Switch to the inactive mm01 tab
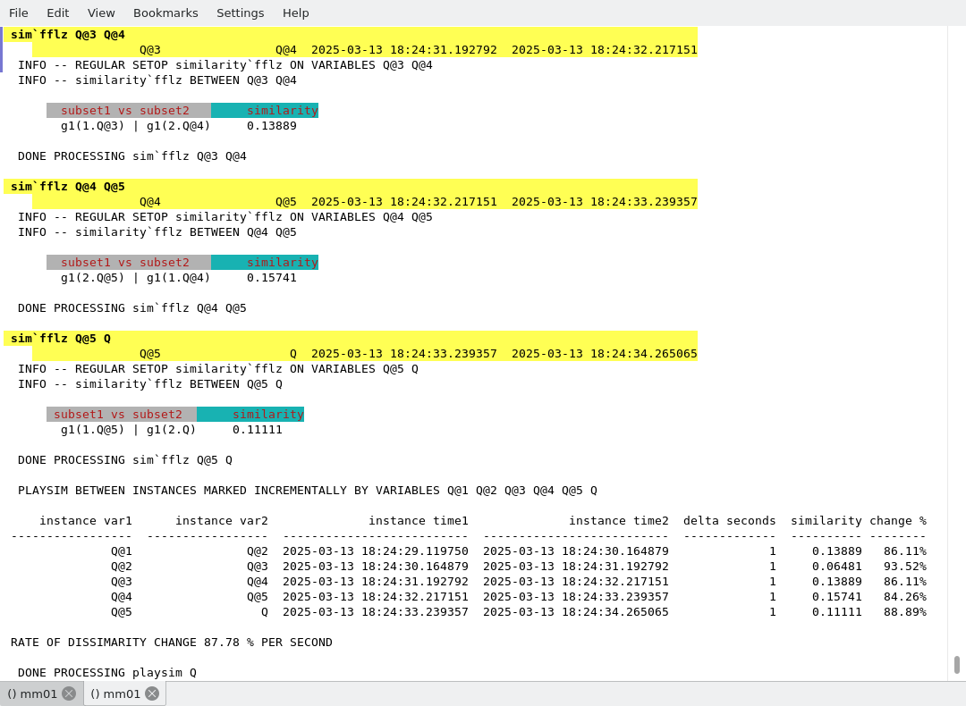Screen dimensions: 966x706 point(32,693)
